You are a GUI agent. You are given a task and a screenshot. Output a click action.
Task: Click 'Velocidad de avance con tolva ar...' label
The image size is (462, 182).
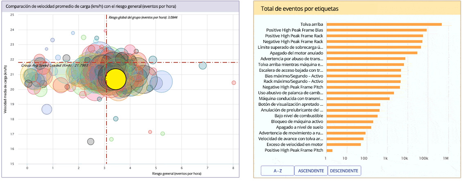(290, 139)
